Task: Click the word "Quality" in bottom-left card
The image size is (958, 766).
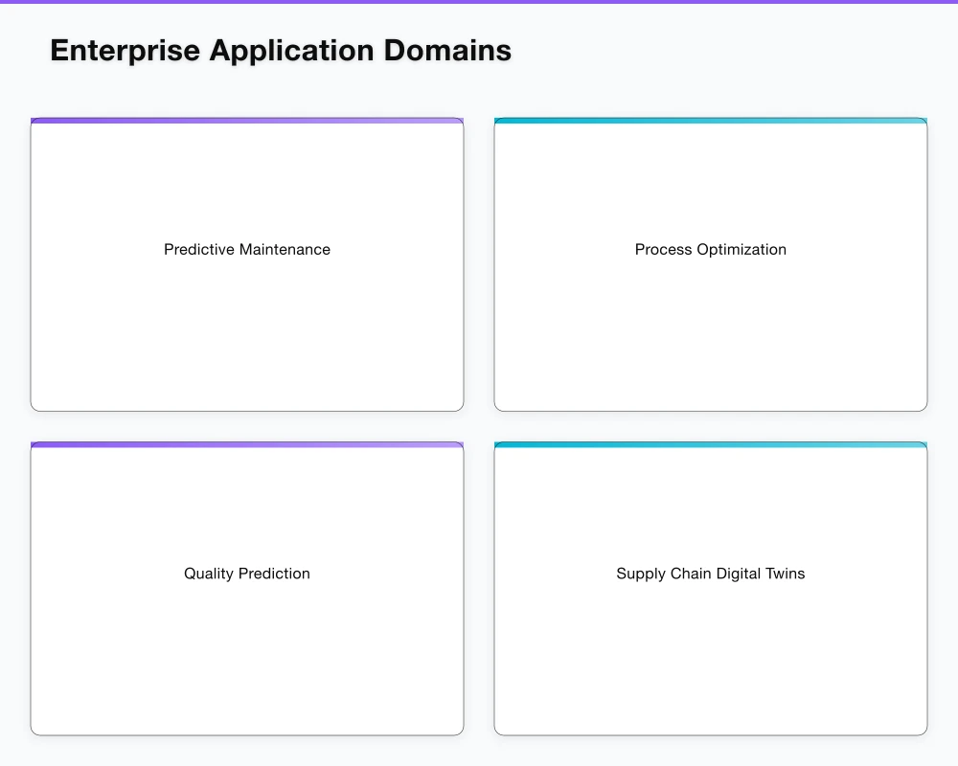Action: tap(209, 574)
